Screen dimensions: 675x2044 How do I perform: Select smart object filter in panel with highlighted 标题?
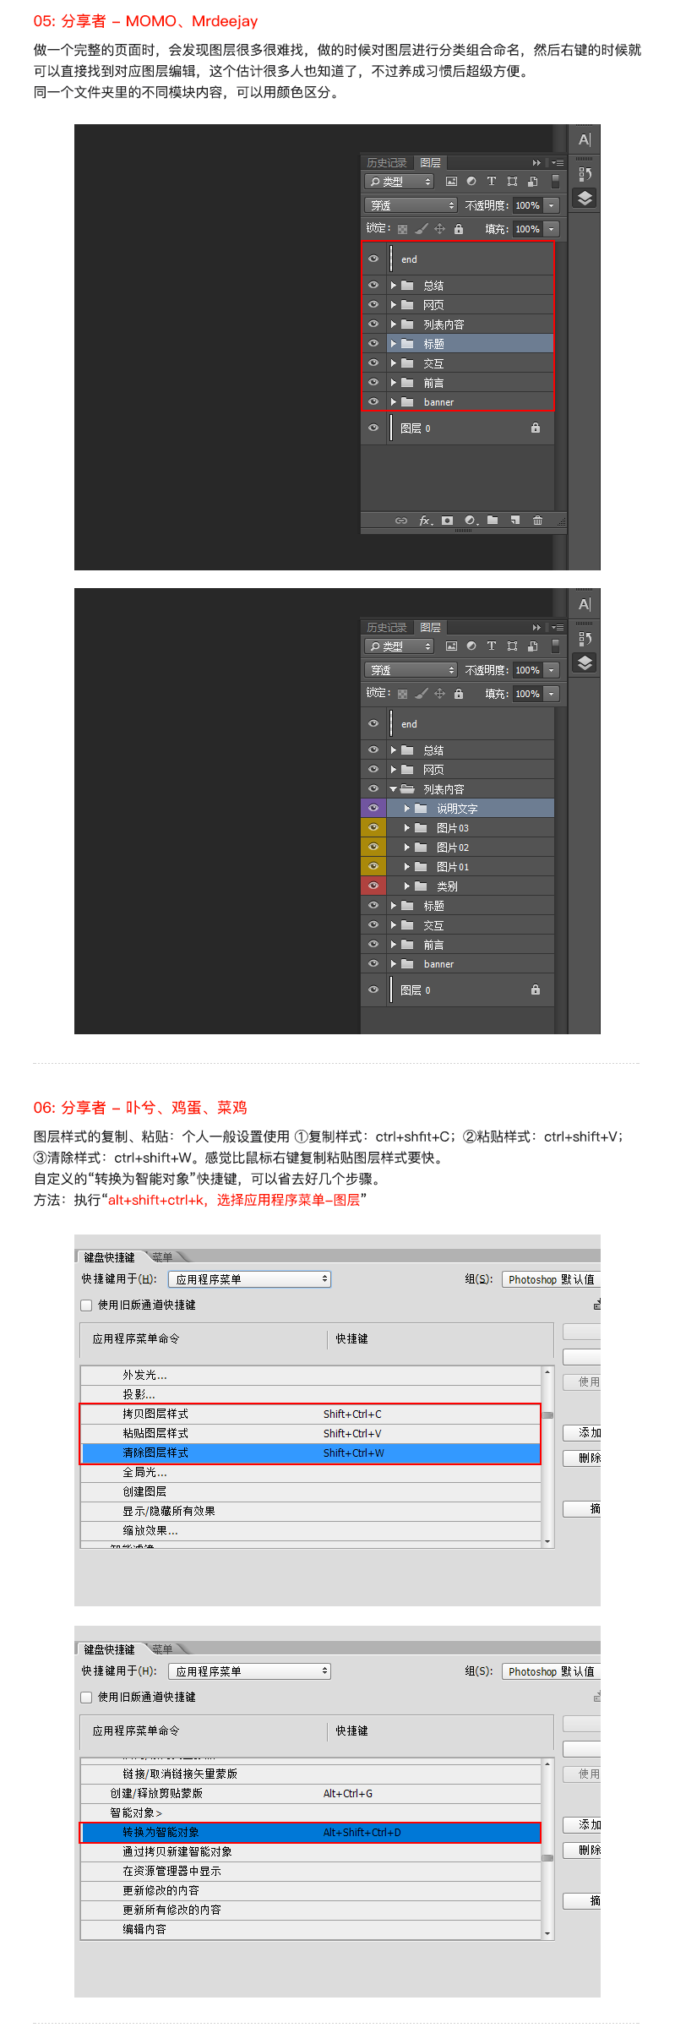[x=532, y=182]
